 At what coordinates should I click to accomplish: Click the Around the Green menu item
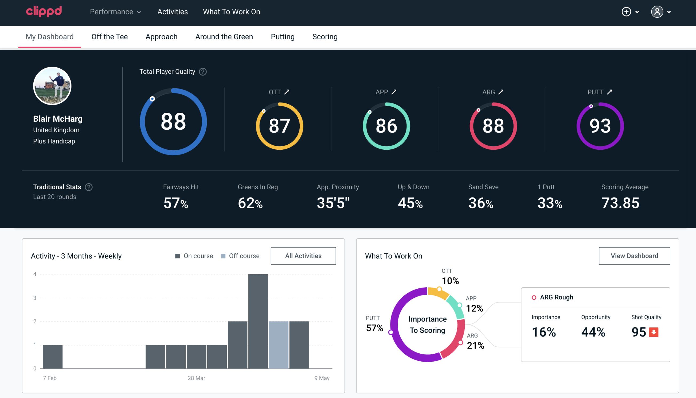coord(224,36)
